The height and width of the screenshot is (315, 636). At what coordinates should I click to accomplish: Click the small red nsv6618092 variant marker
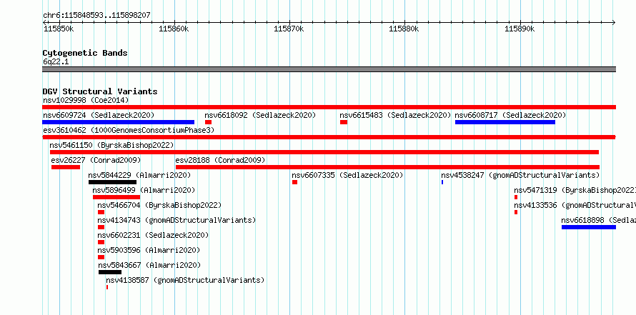click(x=208, y=122)
